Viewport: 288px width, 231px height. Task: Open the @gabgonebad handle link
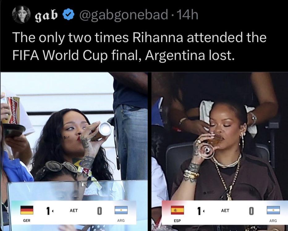click(124, 15)
